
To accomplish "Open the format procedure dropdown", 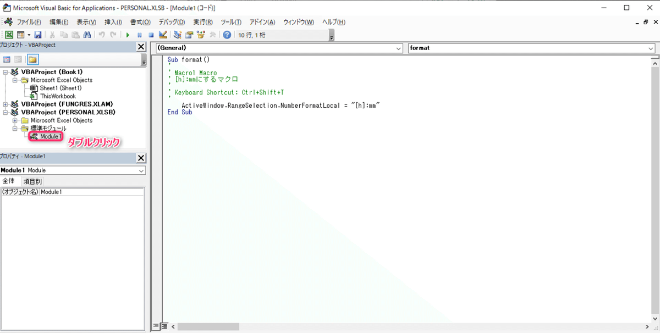I will tap(651, 48).
